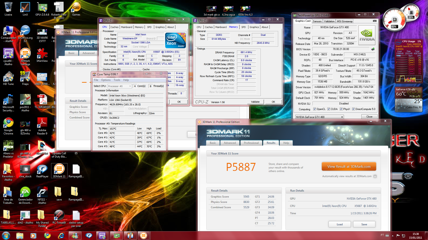Show hidden system tray icons arrow
428x240 pixels.
coord(392,235)
